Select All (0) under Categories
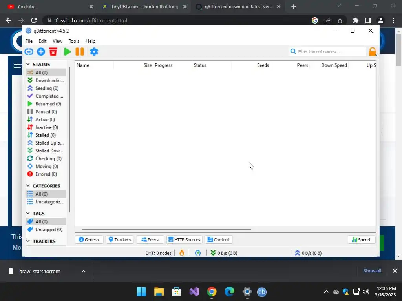The height and width of the screenshot is (301, 402). 46,194
